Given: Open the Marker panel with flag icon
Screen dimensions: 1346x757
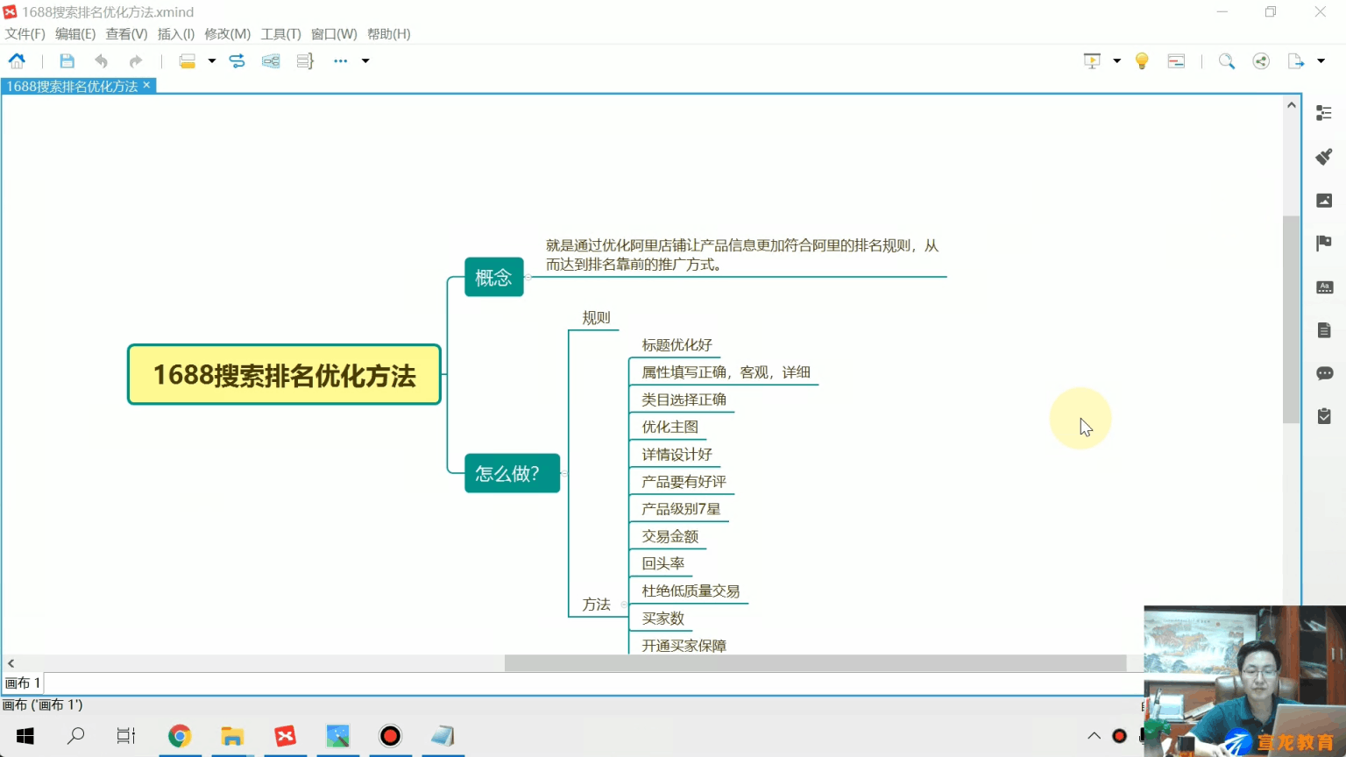Looking at the screenshot, I should coord(1324,243).
